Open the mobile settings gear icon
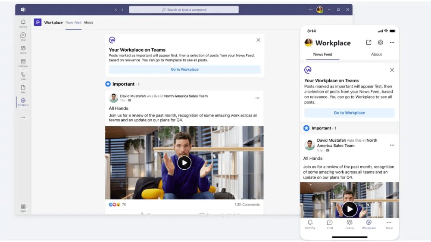 (380, 43)
